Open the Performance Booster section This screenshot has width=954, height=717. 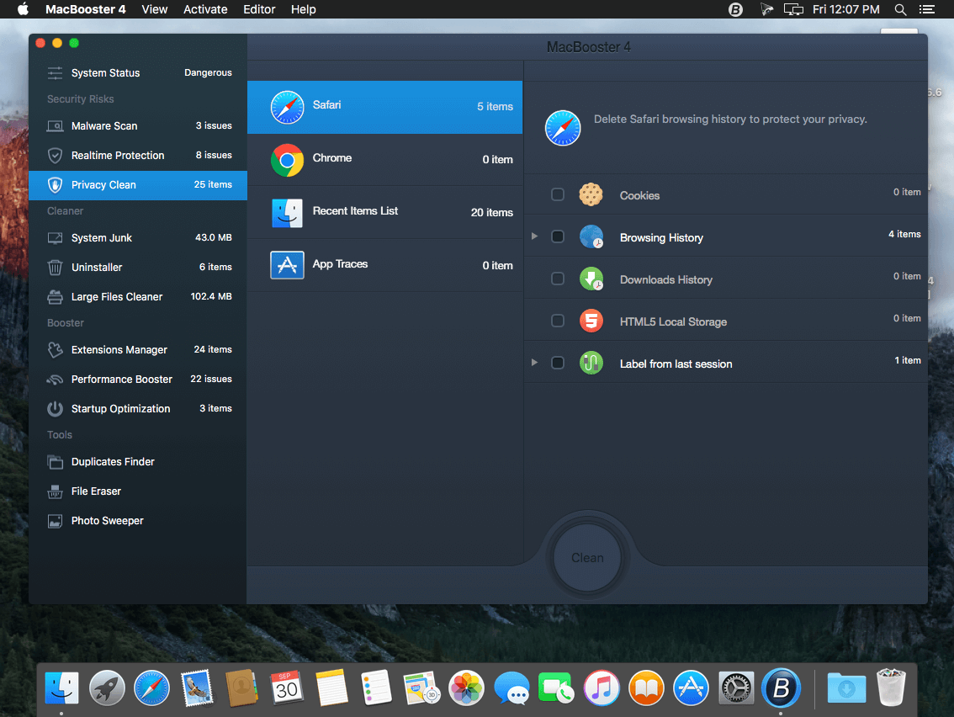(138, 380)
